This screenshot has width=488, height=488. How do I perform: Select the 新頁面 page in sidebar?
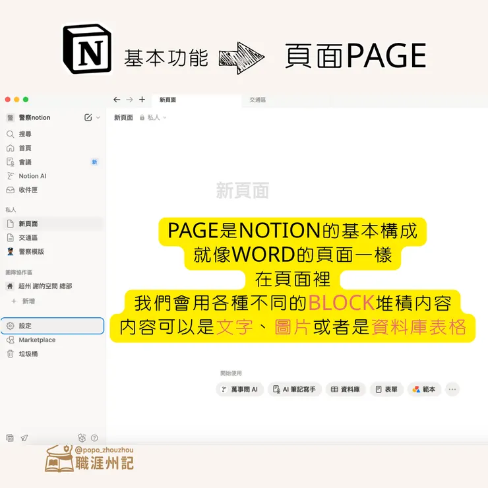pos(52,224)
